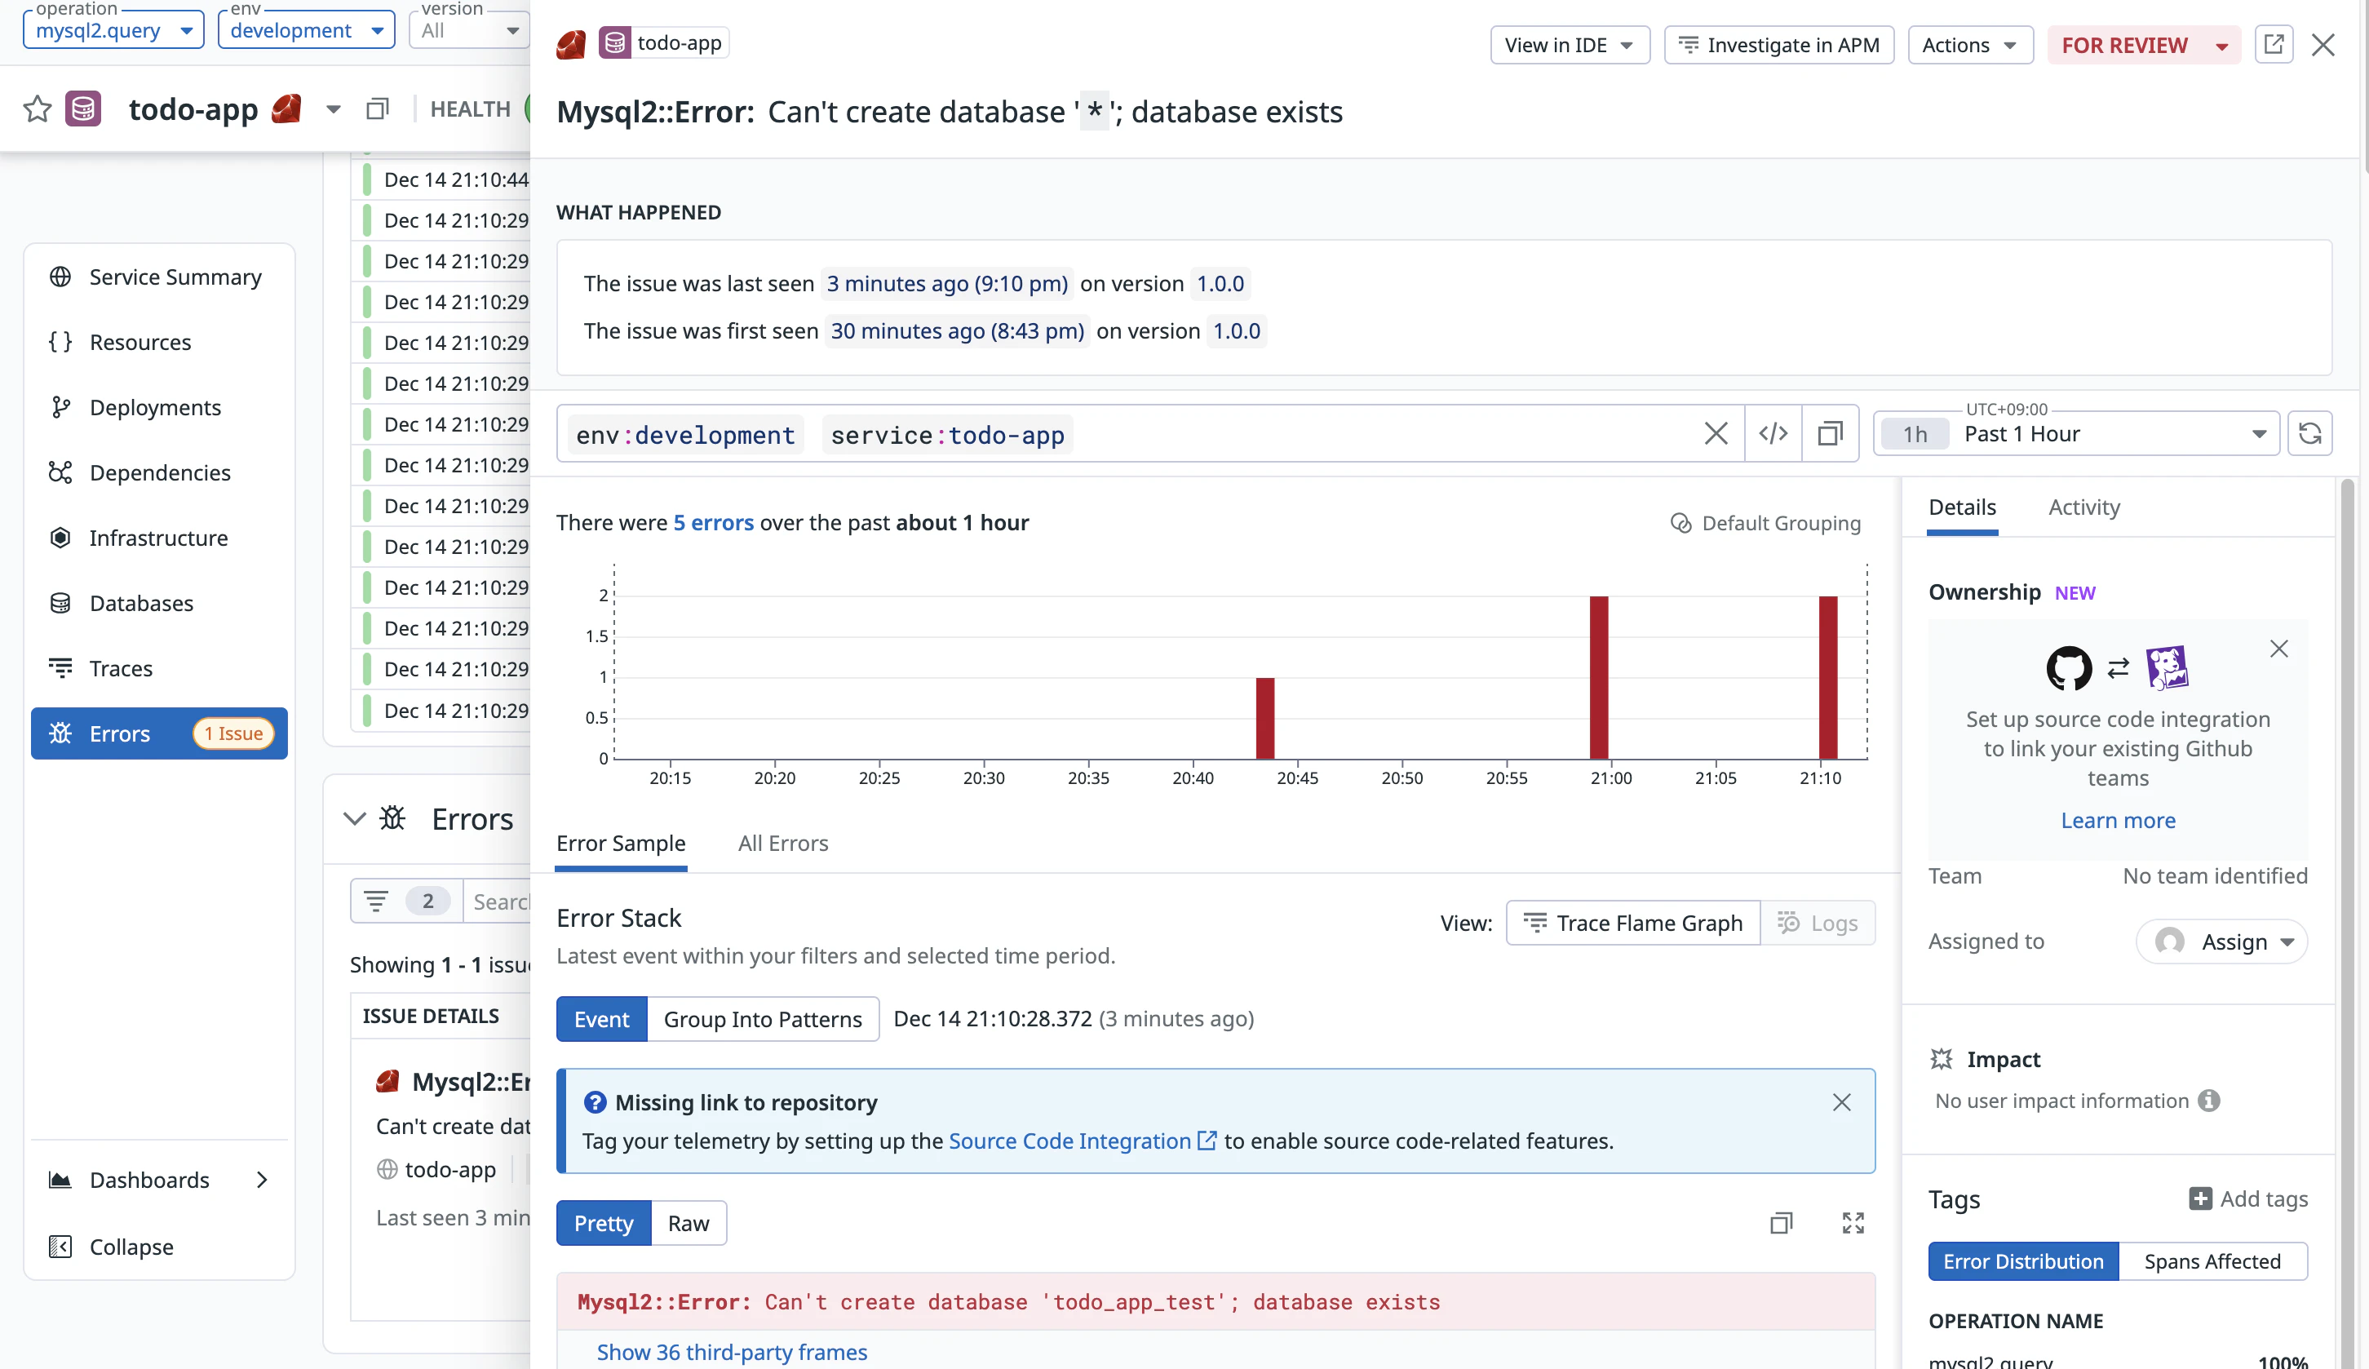2369x1369 pixels.
Task: Select the All Errors tab
Action: click(x=783, y=844)
